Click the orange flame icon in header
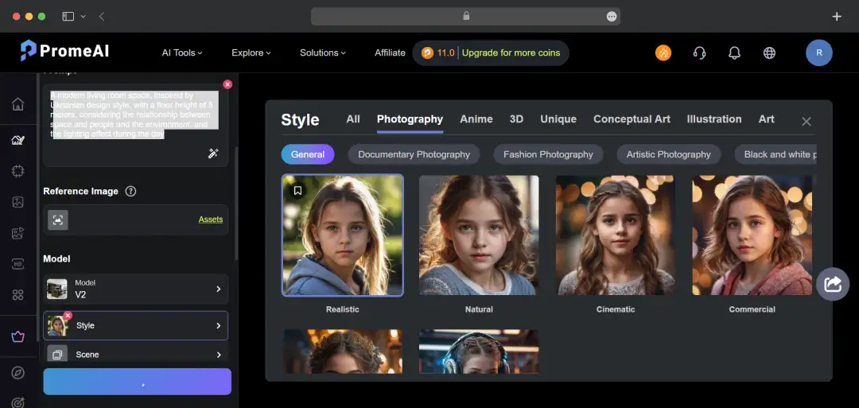The height and width of the screenshot is (408, 859). (663, 52)
